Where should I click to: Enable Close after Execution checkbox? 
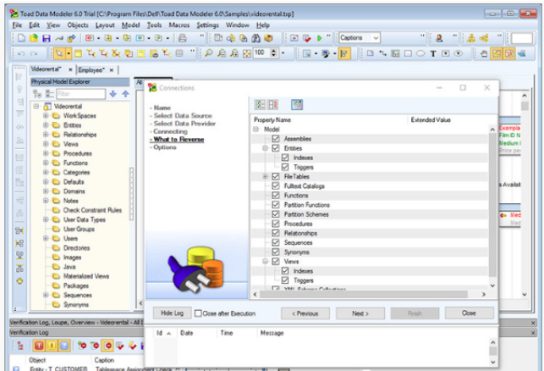(198, 313)
